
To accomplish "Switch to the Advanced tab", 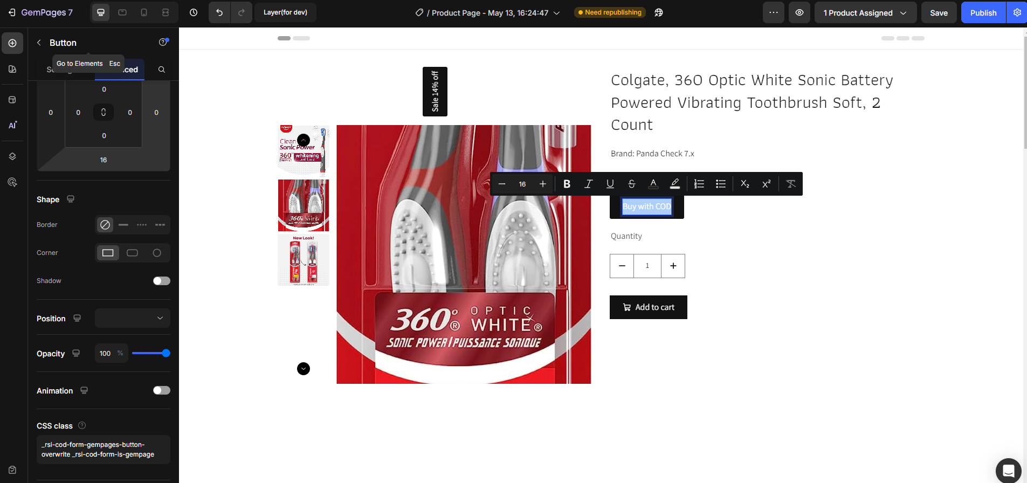I will click(129, 70).
